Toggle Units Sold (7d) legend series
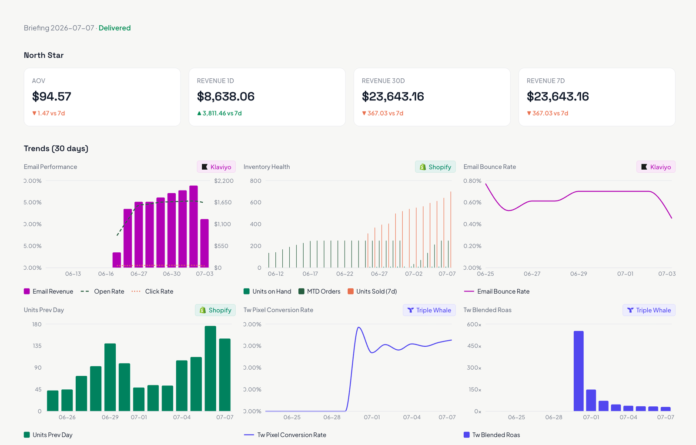 coord(372,291)
